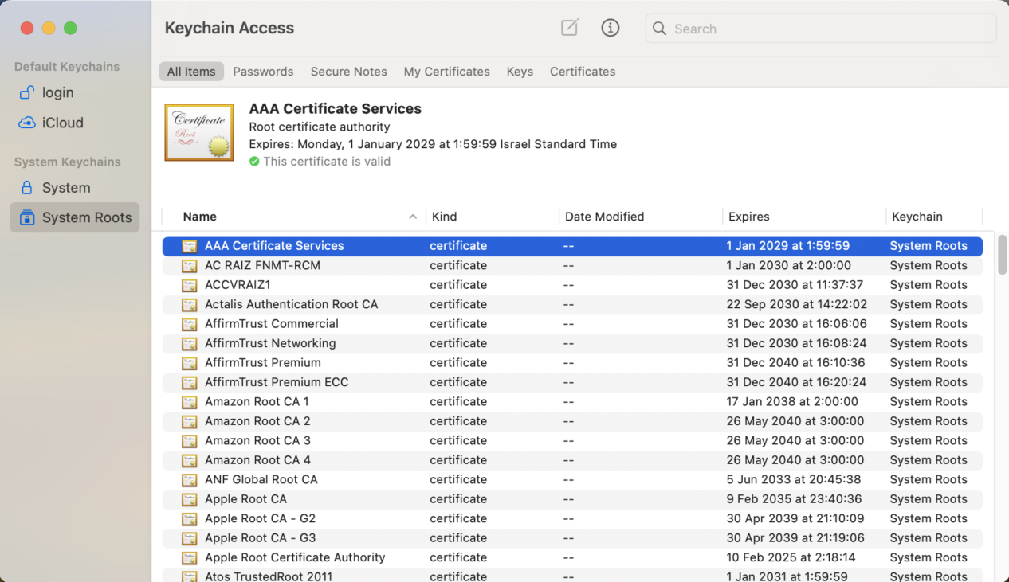
Task: Click inside the Search field
Action: (x=829, y=29)
